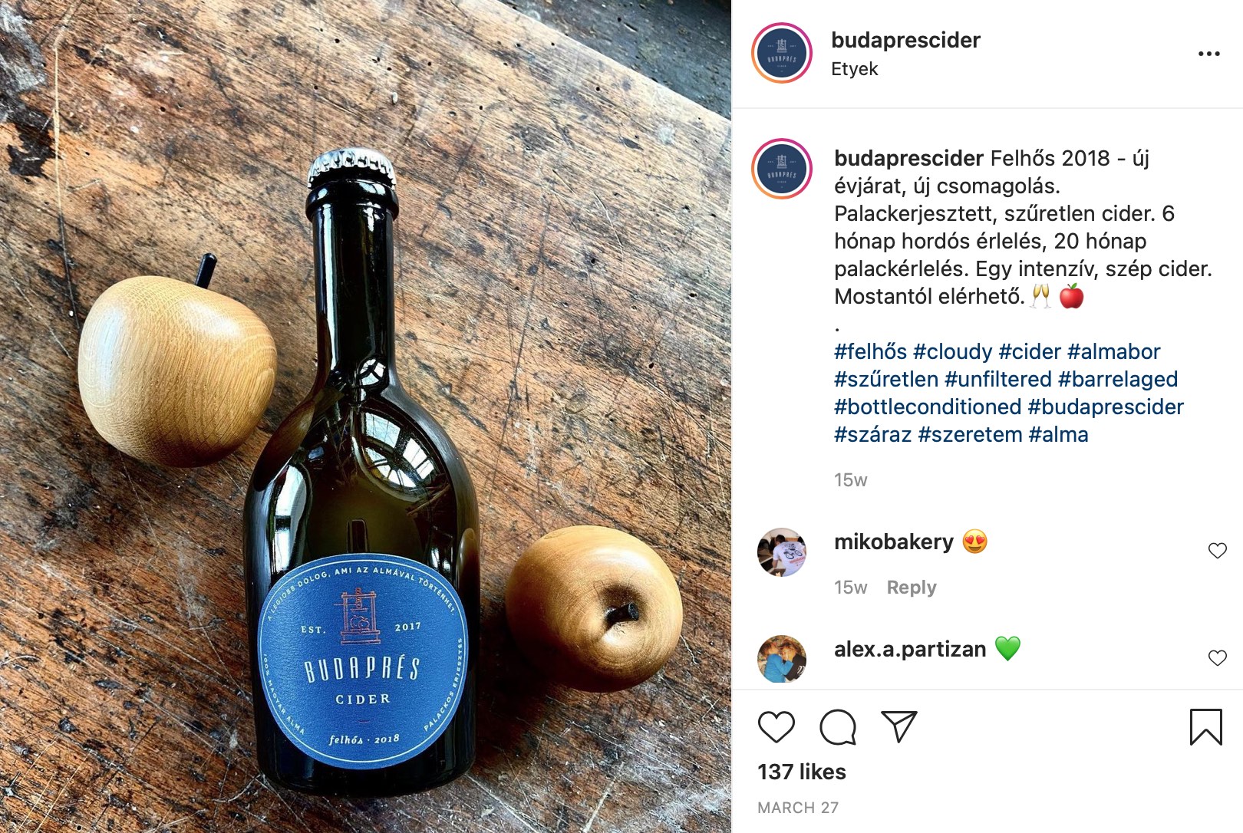This screenshot has height=833, width=1243.
Task: Open the comment speech bubble icon
Action: pyautogui.click(x=837, y=726)
